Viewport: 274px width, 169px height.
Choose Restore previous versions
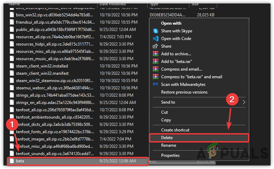tap(184, 92)
